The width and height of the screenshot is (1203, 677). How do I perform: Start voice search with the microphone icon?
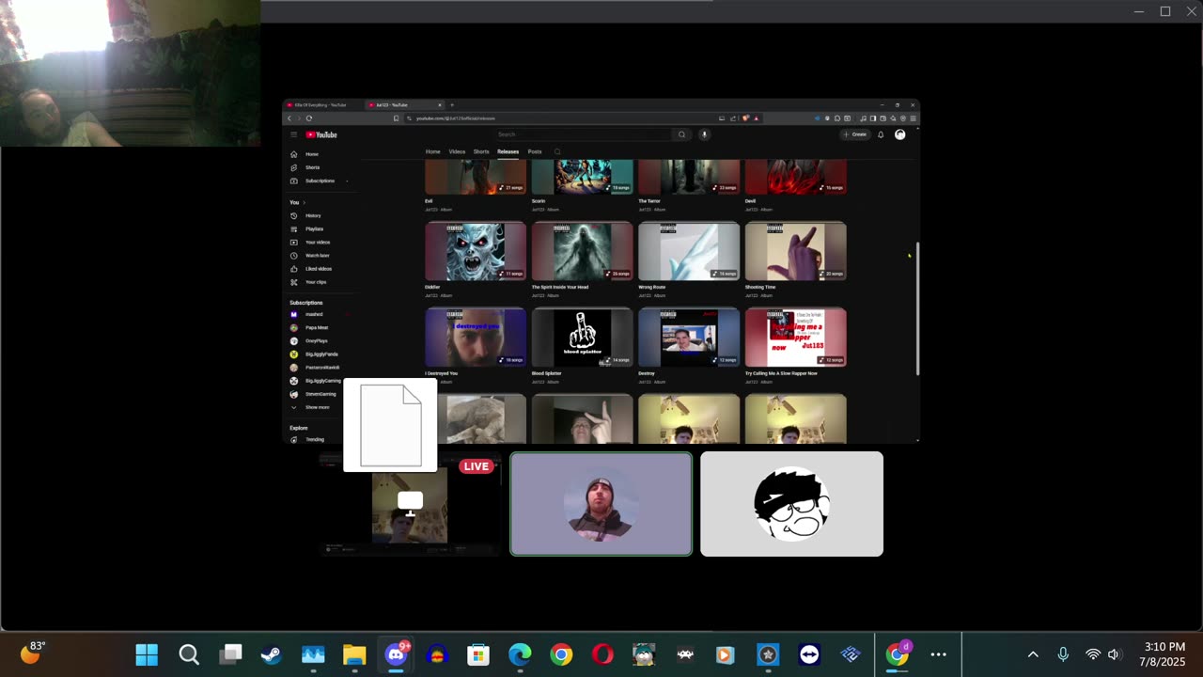[704, 134]
